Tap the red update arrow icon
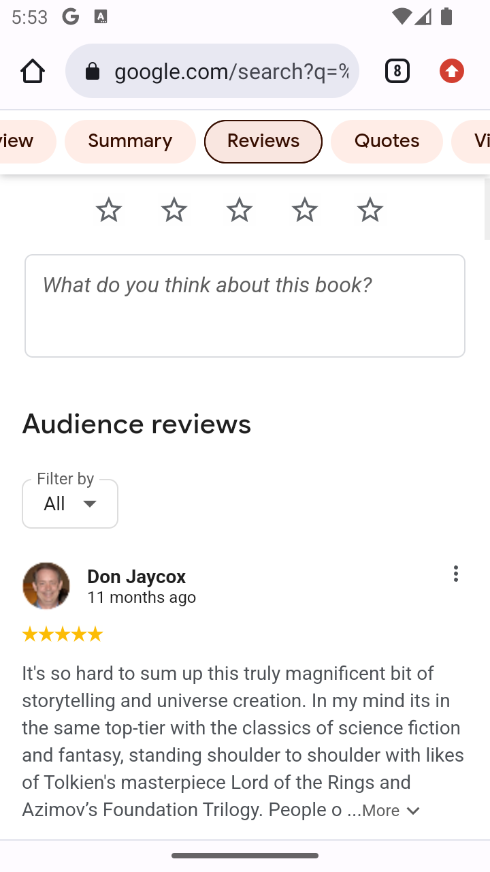The height and width of the screenshot is (872, 490). [x=452, y=71]
